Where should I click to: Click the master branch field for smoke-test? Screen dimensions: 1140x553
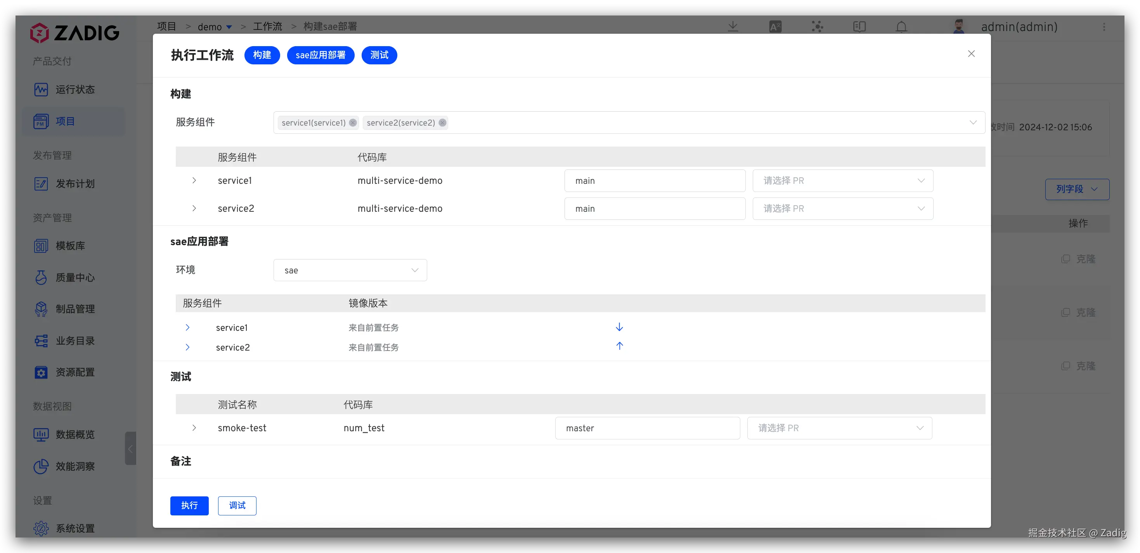coord(647,428)
